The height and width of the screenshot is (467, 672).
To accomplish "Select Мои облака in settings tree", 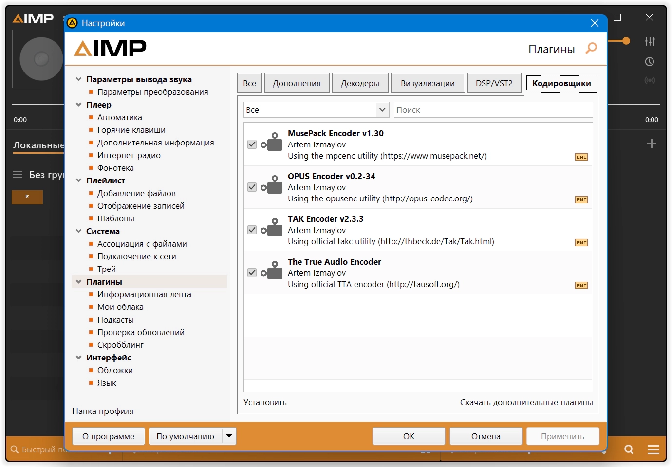I will [120, 307].
